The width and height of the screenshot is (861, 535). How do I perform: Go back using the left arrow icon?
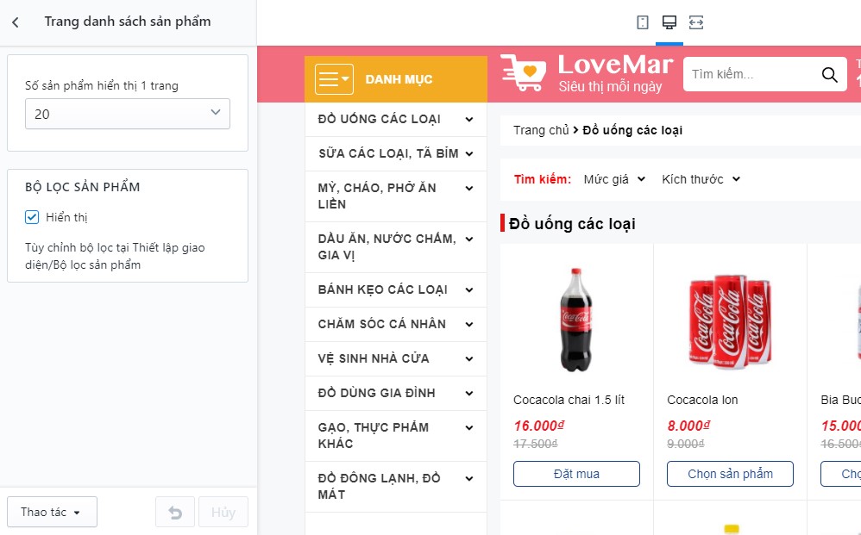[16, 22]
